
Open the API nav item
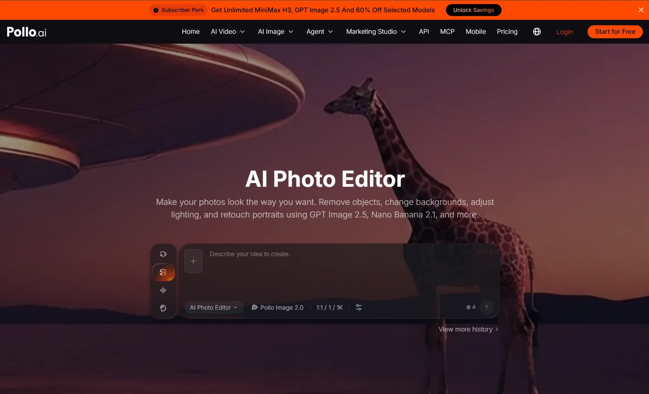tap(424, 31)
